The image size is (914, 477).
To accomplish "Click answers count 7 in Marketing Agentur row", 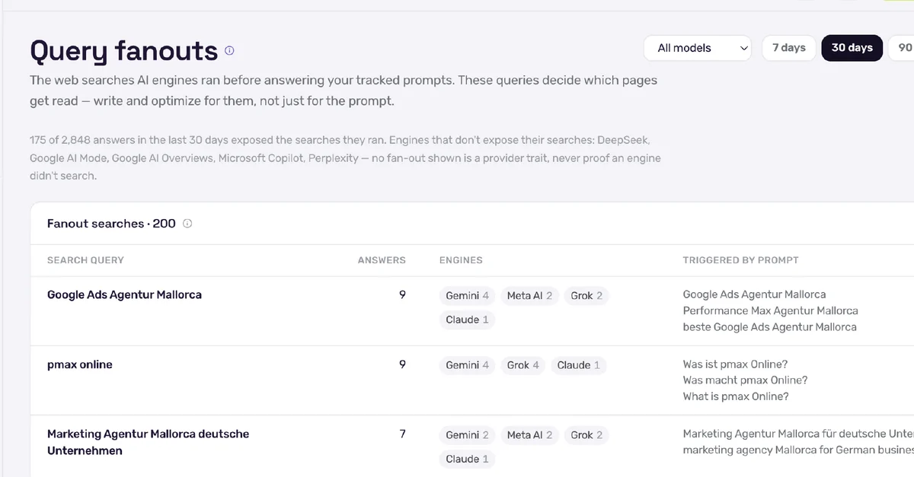I will point(402,434).
